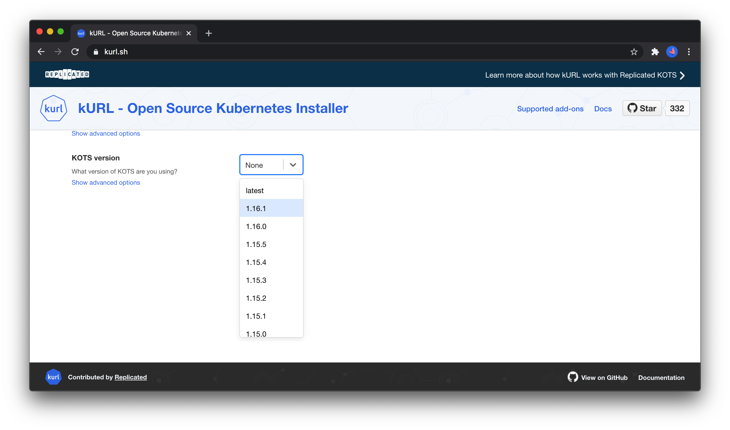Star the repository on GitHub
This screenshot has width=730, height=430.
point(642,108)
